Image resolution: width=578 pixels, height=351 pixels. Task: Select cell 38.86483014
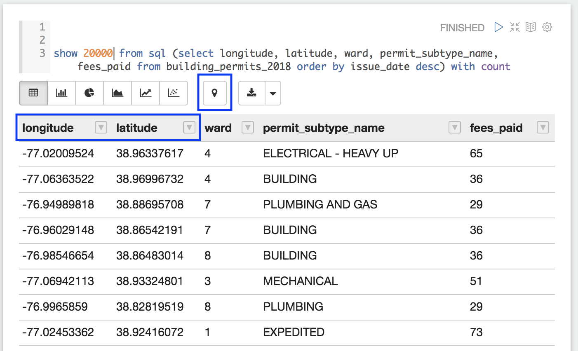click(150, 256)
